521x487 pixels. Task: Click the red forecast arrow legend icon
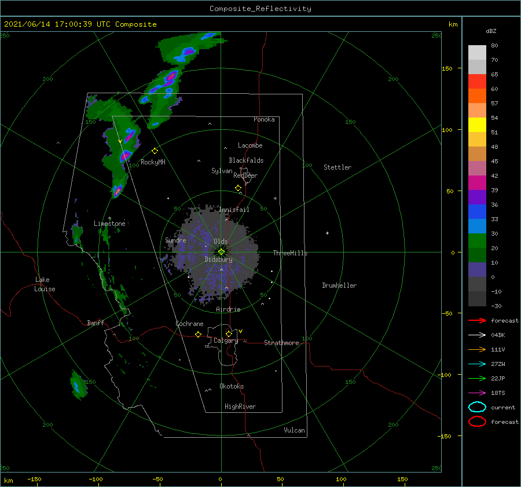click(477, 320)
